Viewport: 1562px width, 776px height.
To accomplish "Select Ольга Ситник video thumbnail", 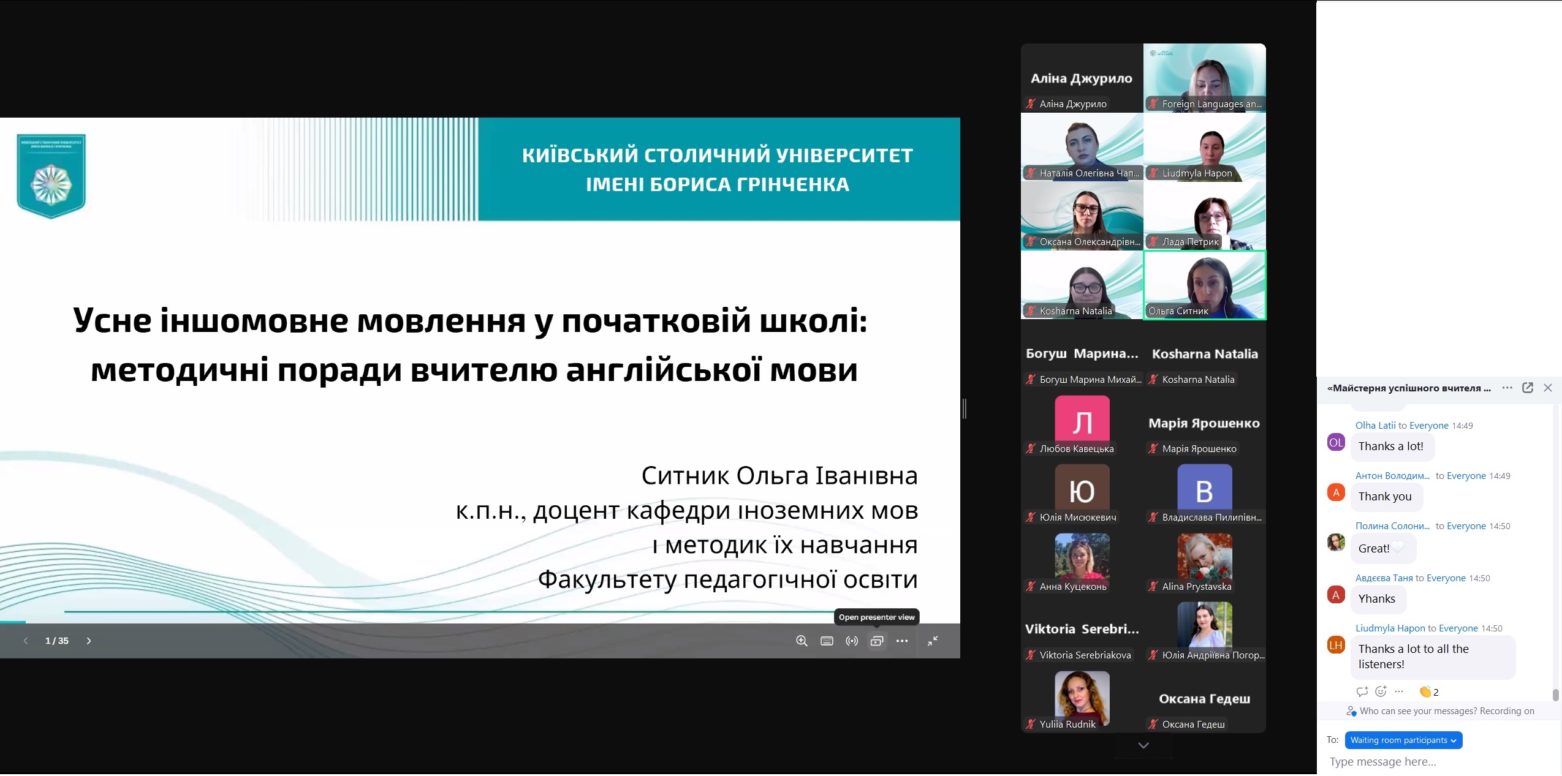I will pyautogui.click(x=1204, y=285).
